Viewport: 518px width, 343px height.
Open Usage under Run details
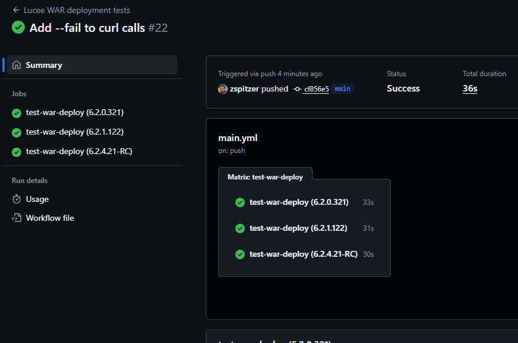coord(37,199)
